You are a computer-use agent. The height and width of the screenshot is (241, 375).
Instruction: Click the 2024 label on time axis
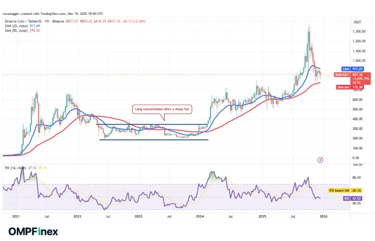(199, 217)
